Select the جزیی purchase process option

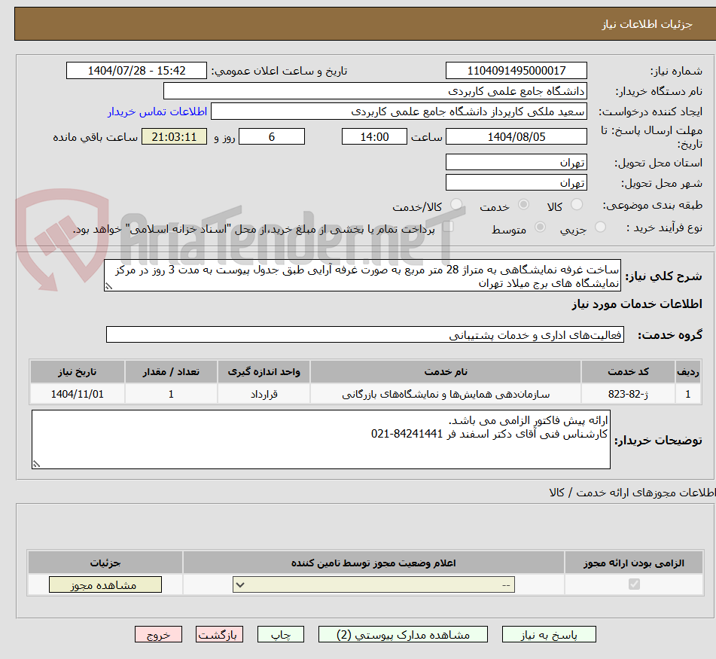click(600, 227)
